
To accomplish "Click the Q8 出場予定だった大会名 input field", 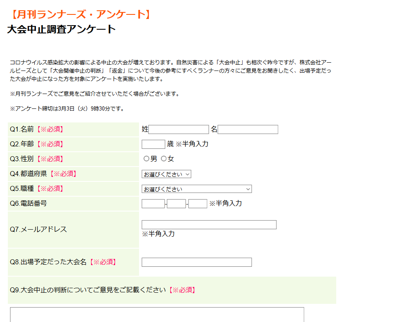I will (197, 262).
